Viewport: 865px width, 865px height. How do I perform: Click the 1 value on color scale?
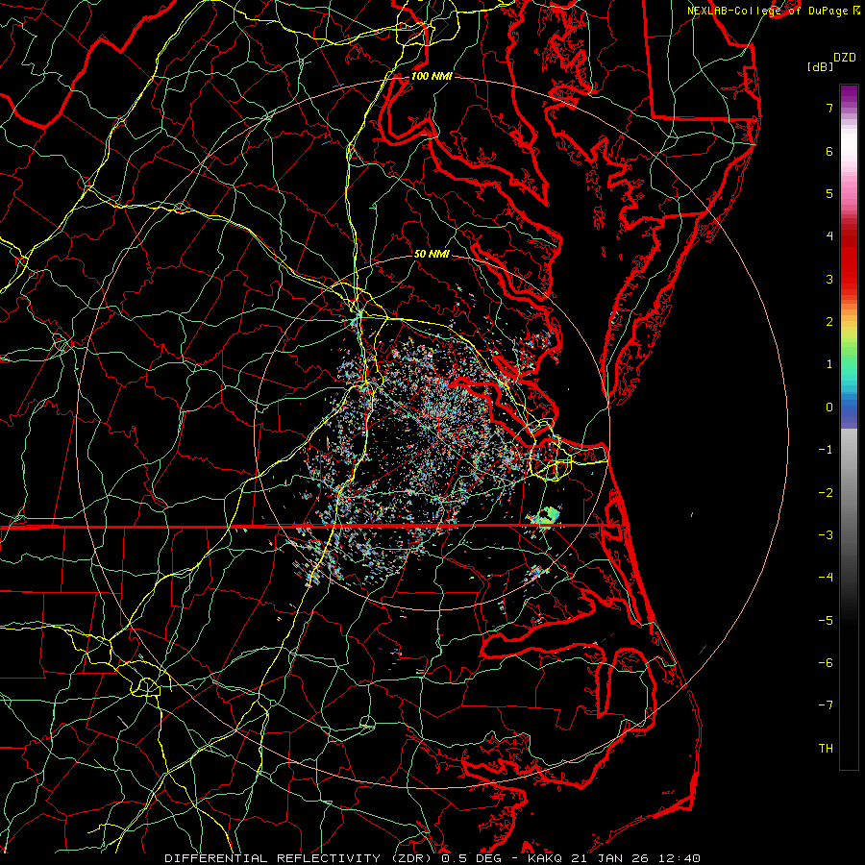coord(829,364)
